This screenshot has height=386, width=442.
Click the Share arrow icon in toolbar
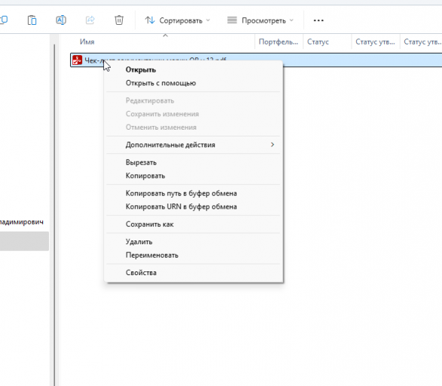click(90, 20)
